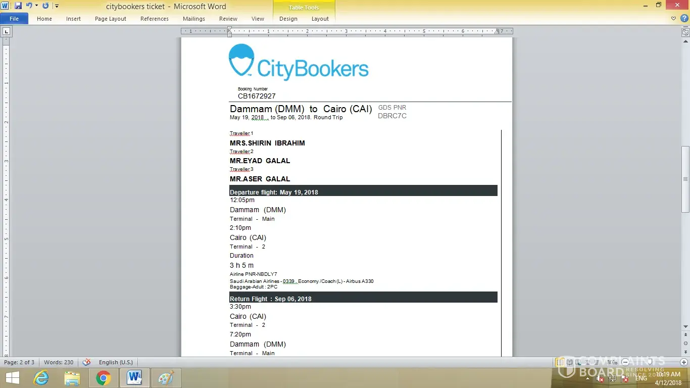Open the Undo history dropdown arrow

(x=36, y=6)
